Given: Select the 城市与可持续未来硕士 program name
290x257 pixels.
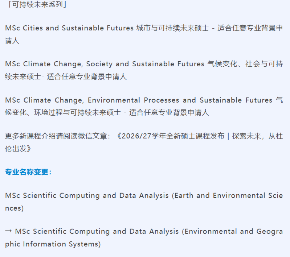Looking at the screenshot, I should 172,28.
